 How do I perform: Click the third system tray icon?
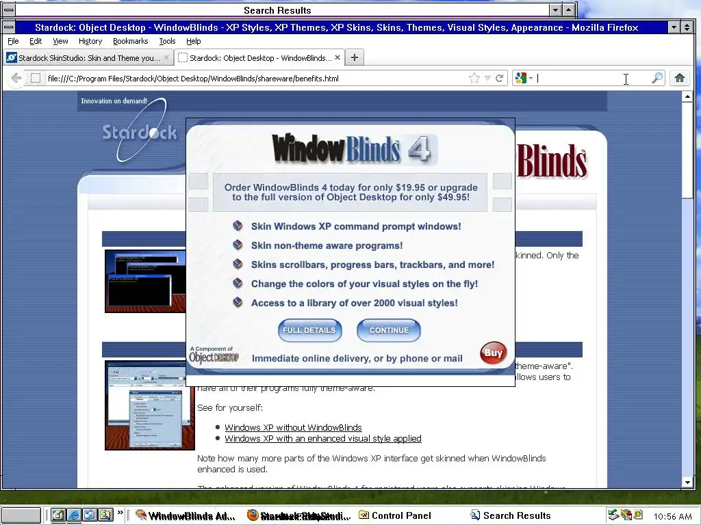click(639, 515)
